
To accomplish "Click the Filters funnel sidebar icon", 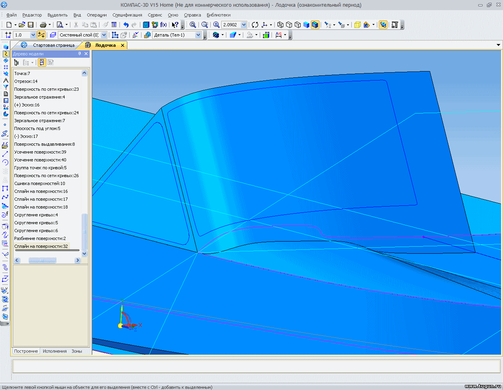I will coord(6,87).
